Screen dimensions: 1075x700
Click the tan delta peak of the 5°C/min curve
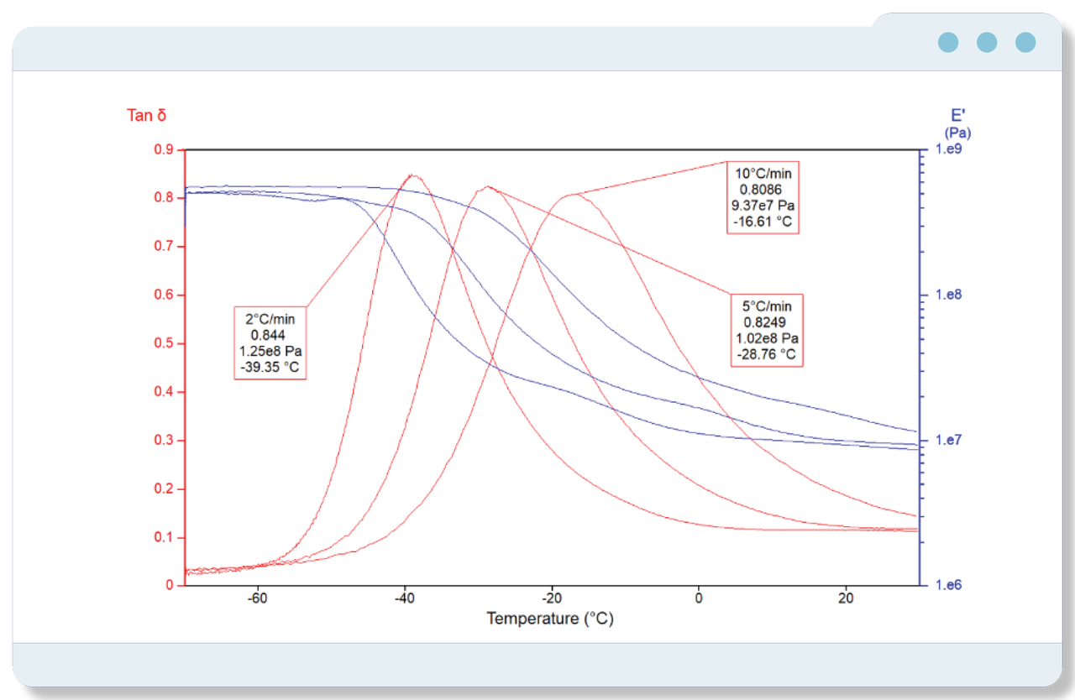(x=486, y=187)
